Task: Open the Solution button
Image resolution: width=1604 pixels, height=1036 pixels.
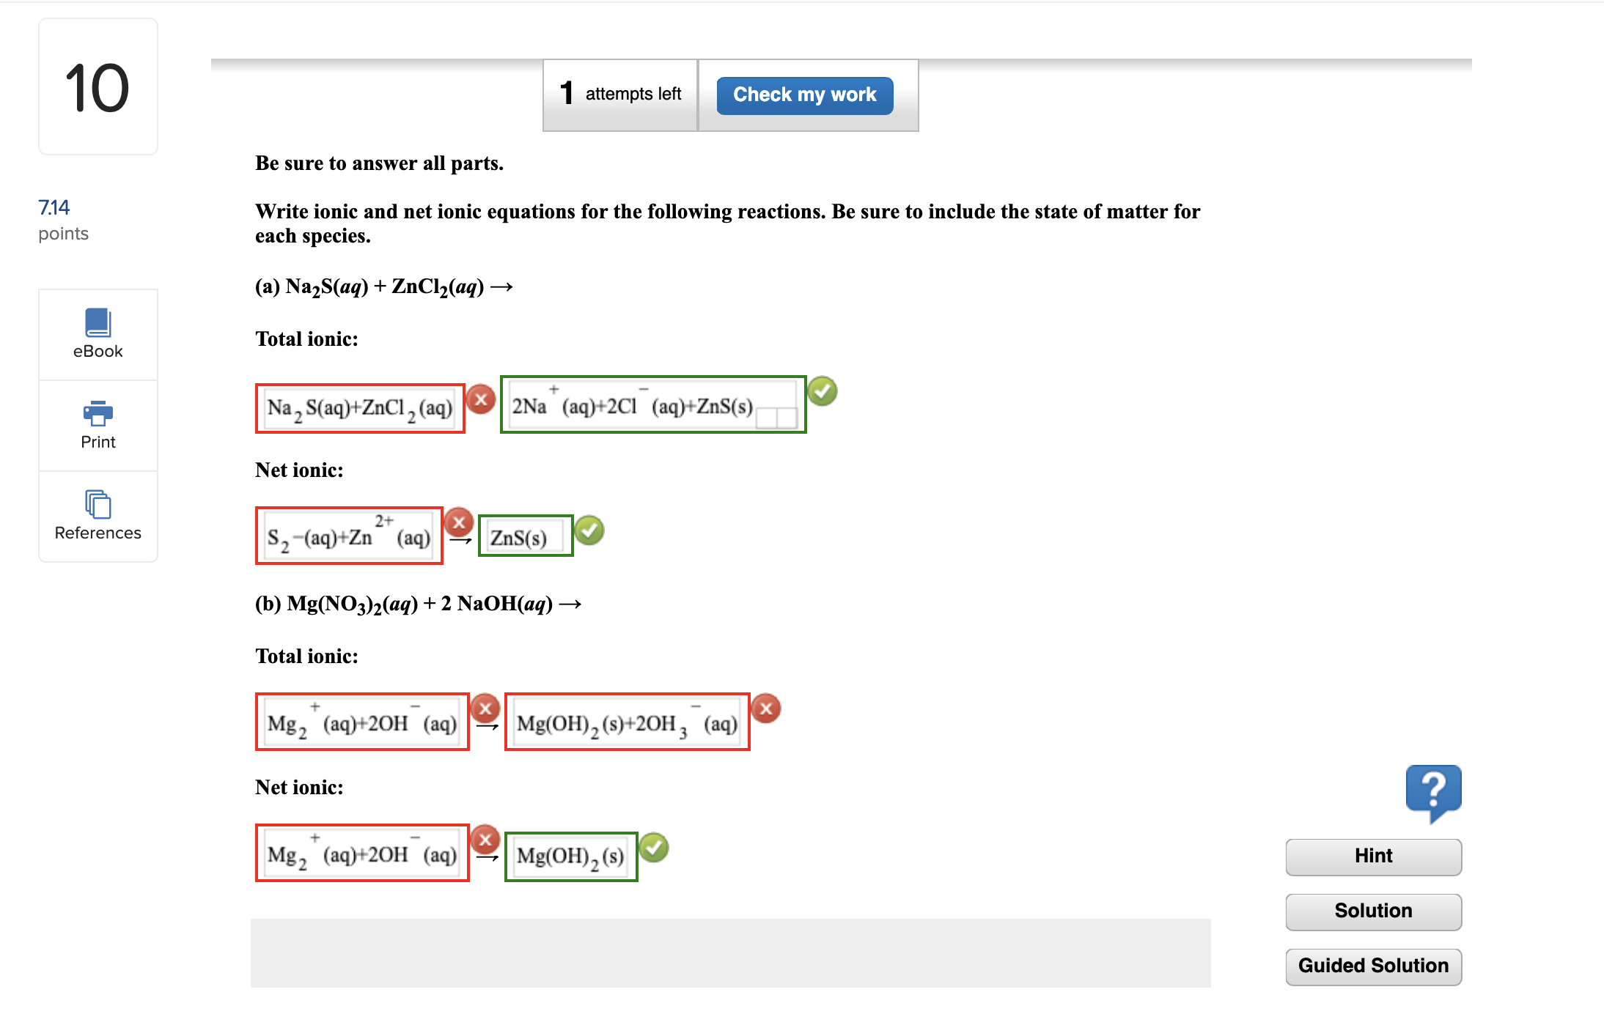Action: pyautogui.click(x=1373, y=911)
